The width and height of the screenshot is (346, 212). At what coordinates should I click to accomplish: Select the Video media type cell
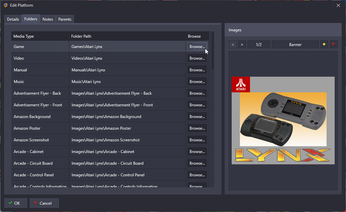pyautogui.click(x=40, y=58)
